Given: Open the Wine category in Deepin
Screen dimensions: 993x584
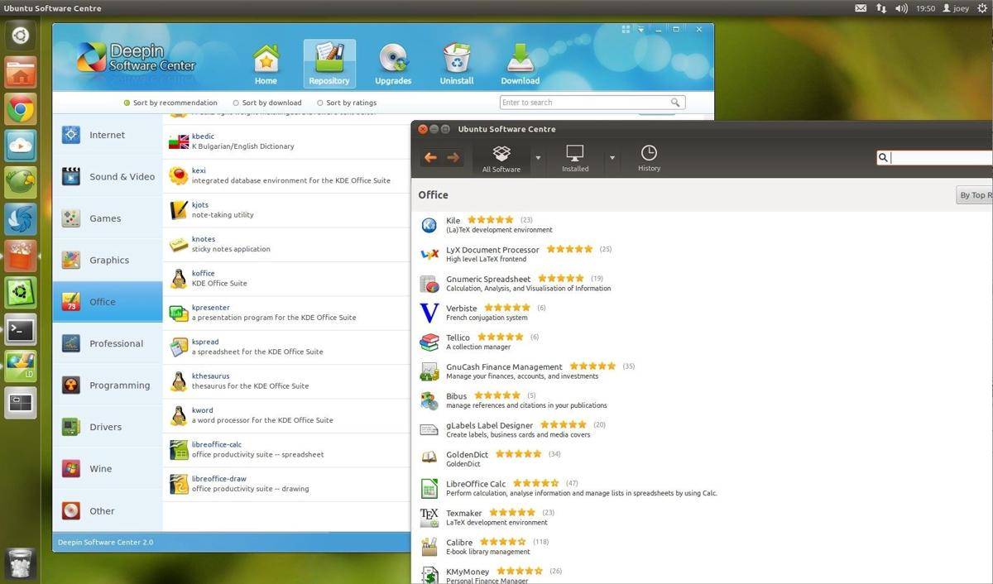Looking at the screenshot, I should (108, 468).
